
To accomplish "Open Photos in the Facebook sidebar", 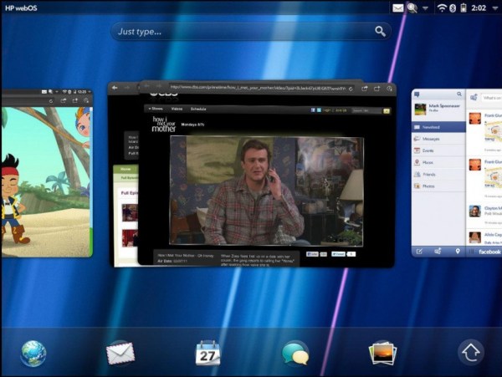I will (x=438, y=186).
